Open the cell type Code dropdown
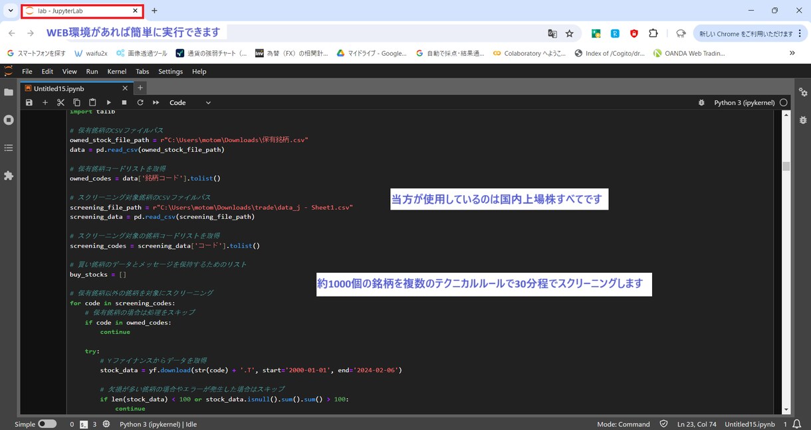The height and width of the screenshot is (430, 811). (x=190, y=103)
